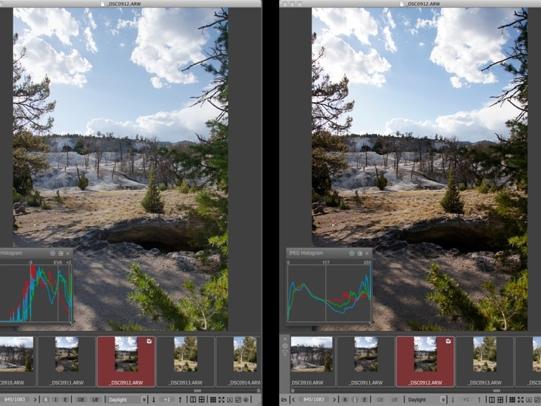Image resolution: width=541 pixels, height=406 pixels.
Task: Click the dock icon in JPEG Histogram panel
Action: [x=360, y=253]
